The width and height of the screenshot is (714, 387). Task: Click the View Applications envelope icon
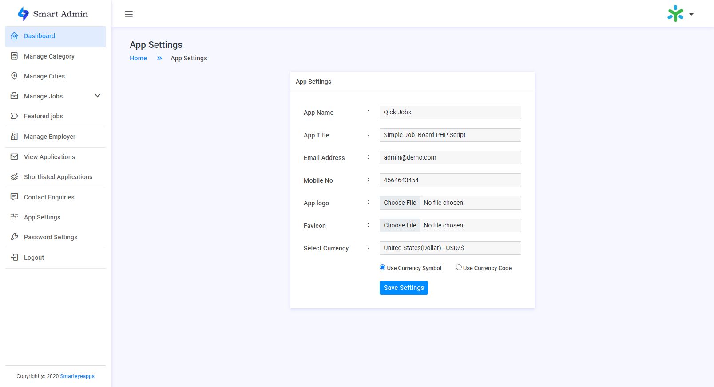(x=14, y=157)
